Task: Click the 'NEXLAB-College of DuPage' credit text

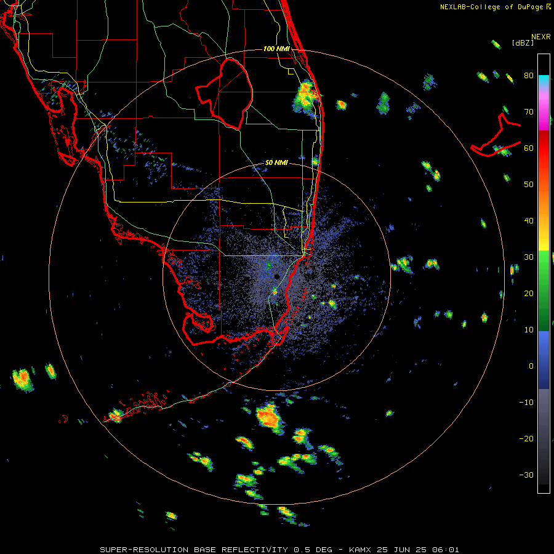Action: 491,7
